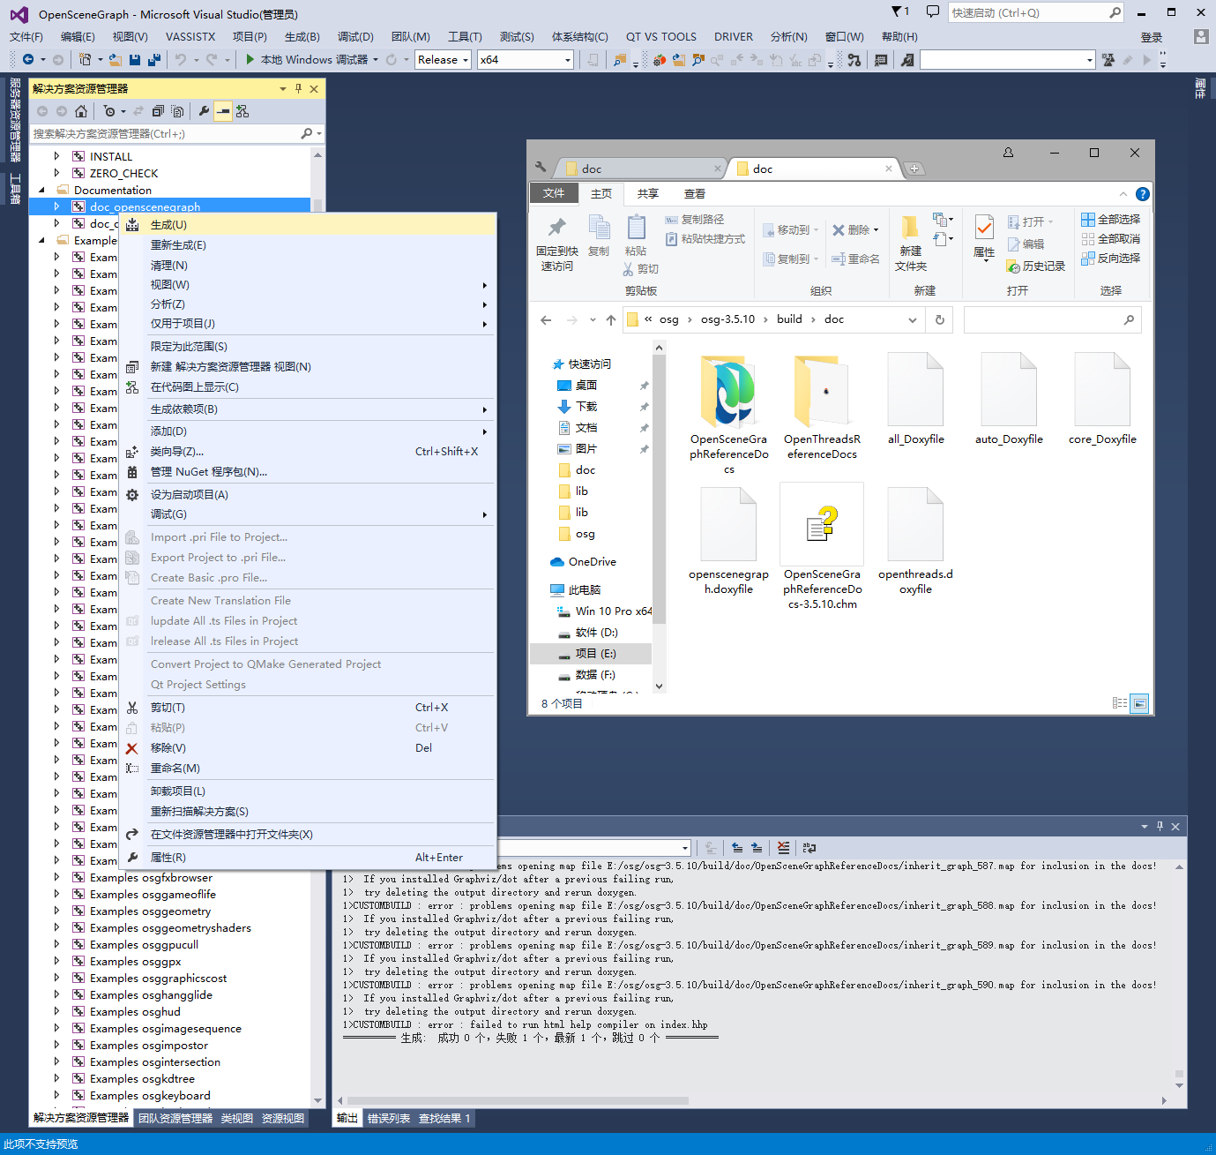The image size is (1216, 1155).
Task: Click 移动到 button in Explorer ribbon
Action: [790, 229]
